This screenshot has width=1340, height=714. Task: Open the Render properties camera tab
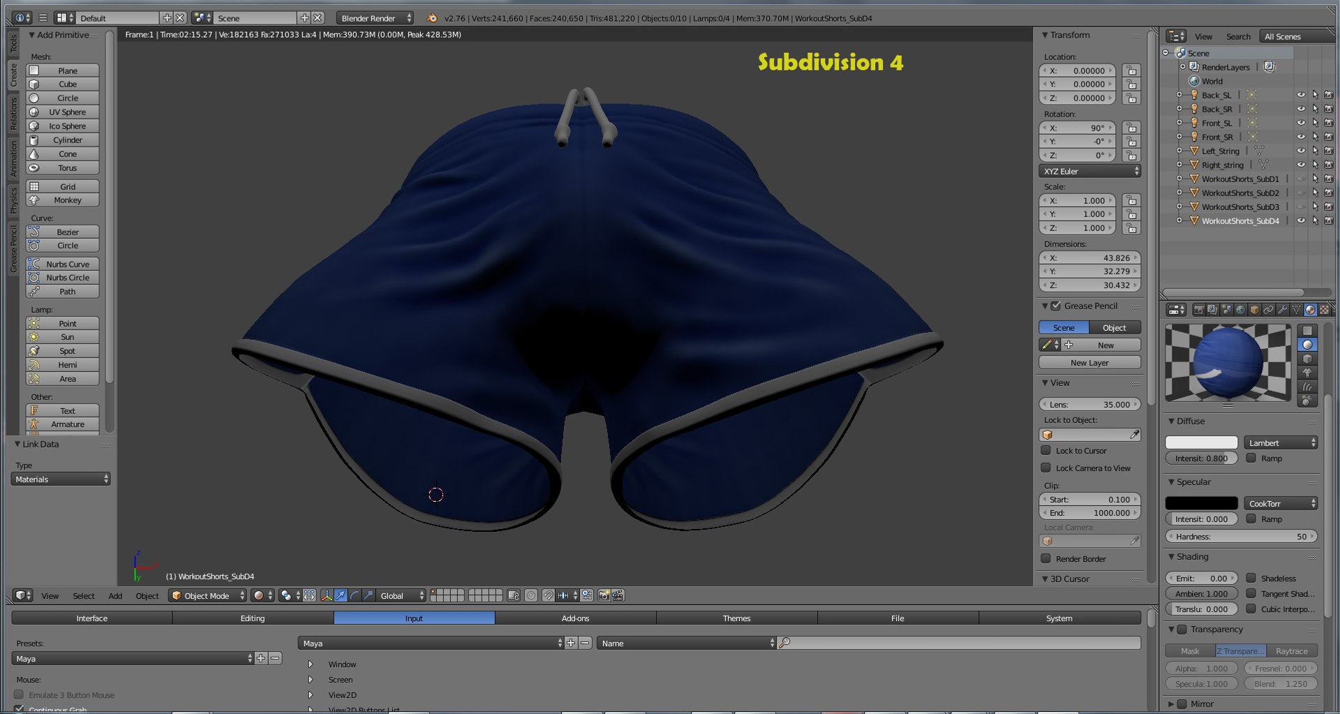coord(1198,310)
